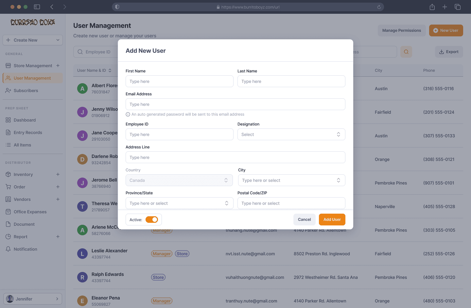This screenshot has width=471, height=308.
Task: Open Store Management in sidebar
Action: coord(33,66)
